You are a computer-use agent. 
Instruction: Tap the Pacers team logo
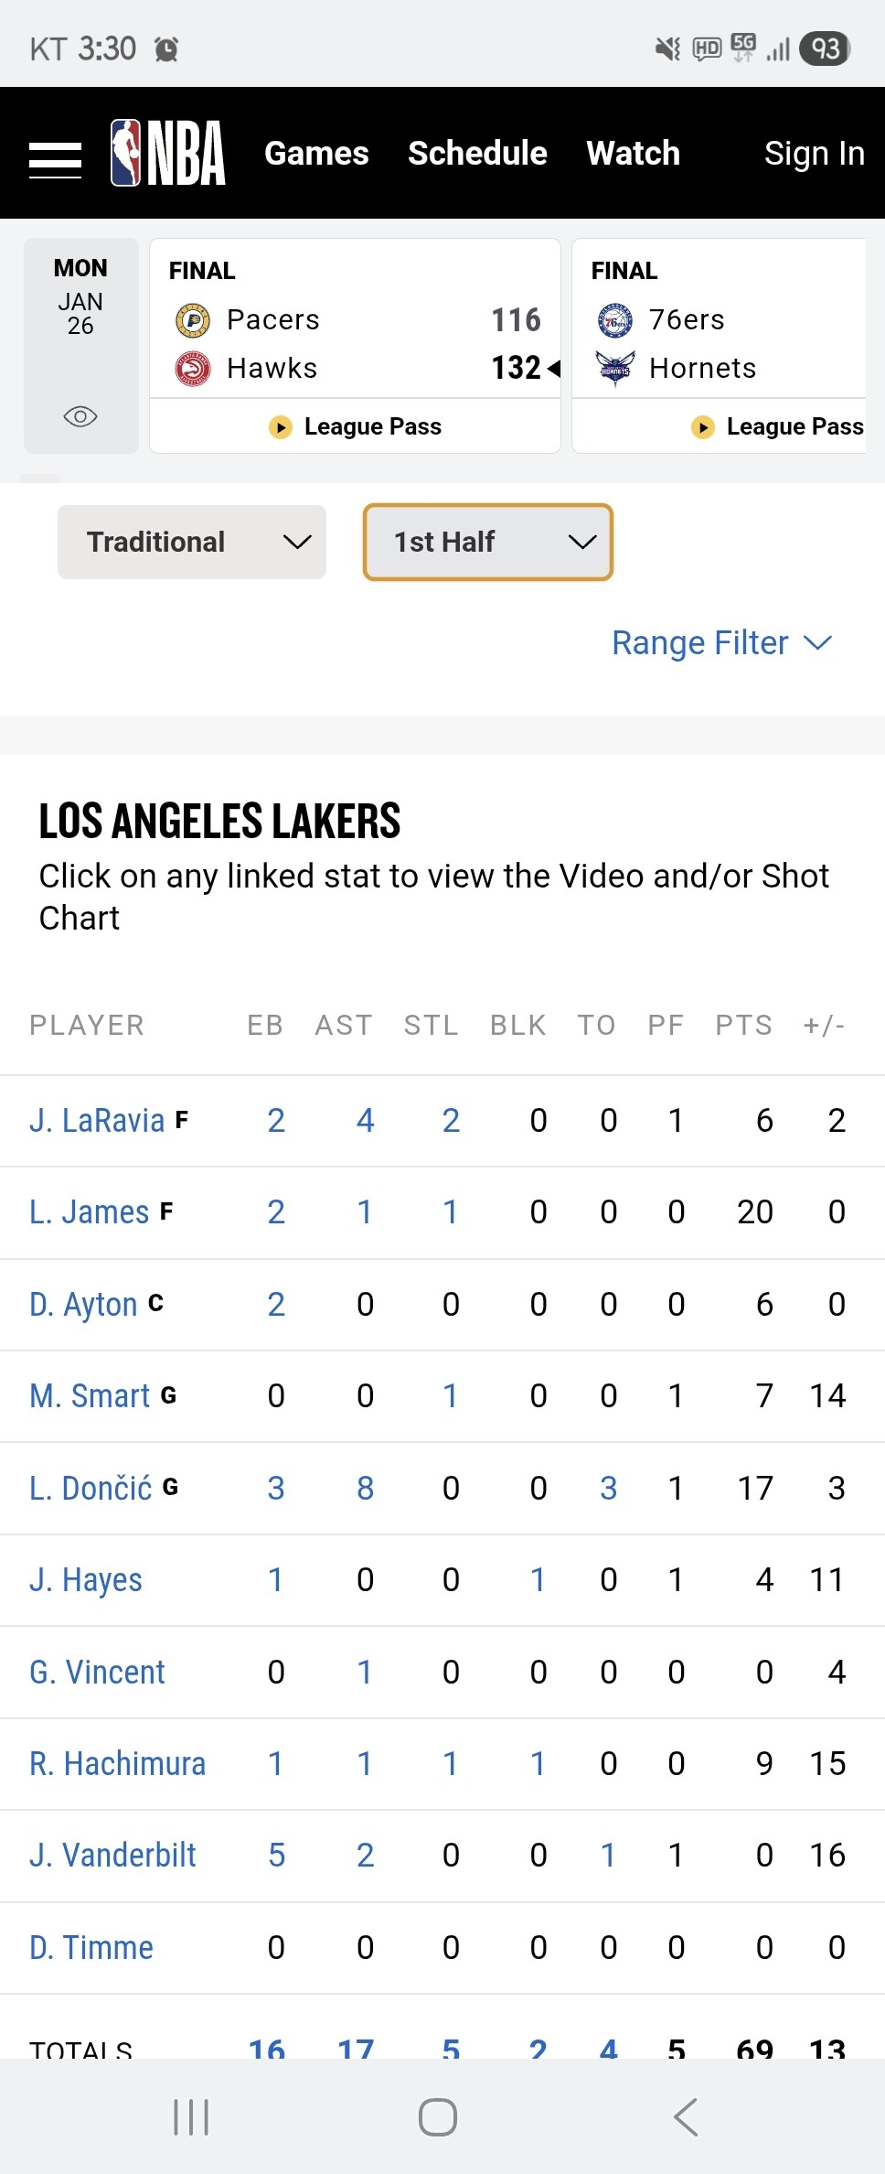pos(192,320)
